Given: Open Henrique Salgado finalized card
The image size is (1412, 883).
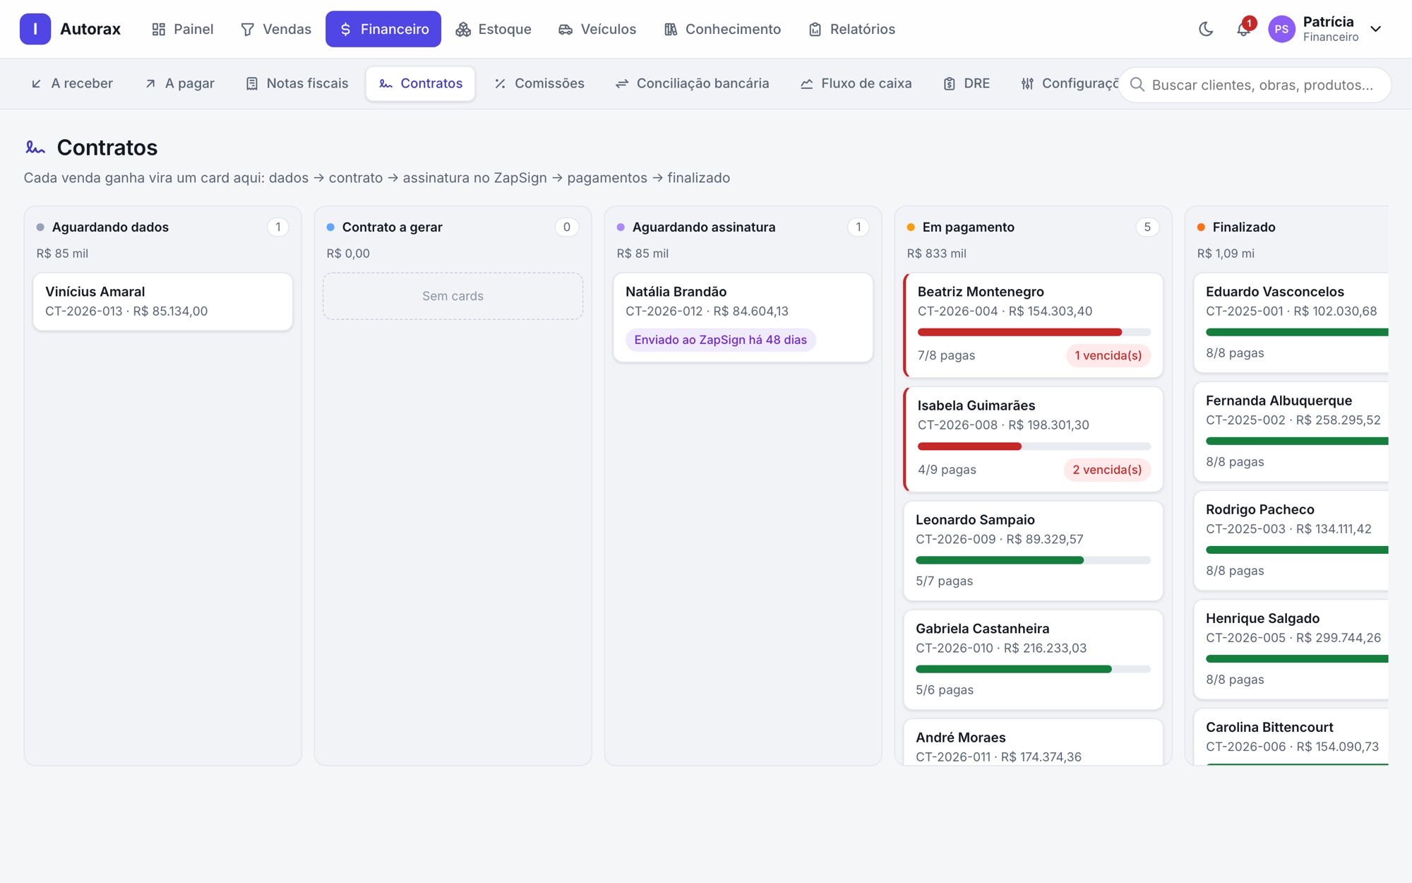Looking at the screenshot, I should point(1291,649).
